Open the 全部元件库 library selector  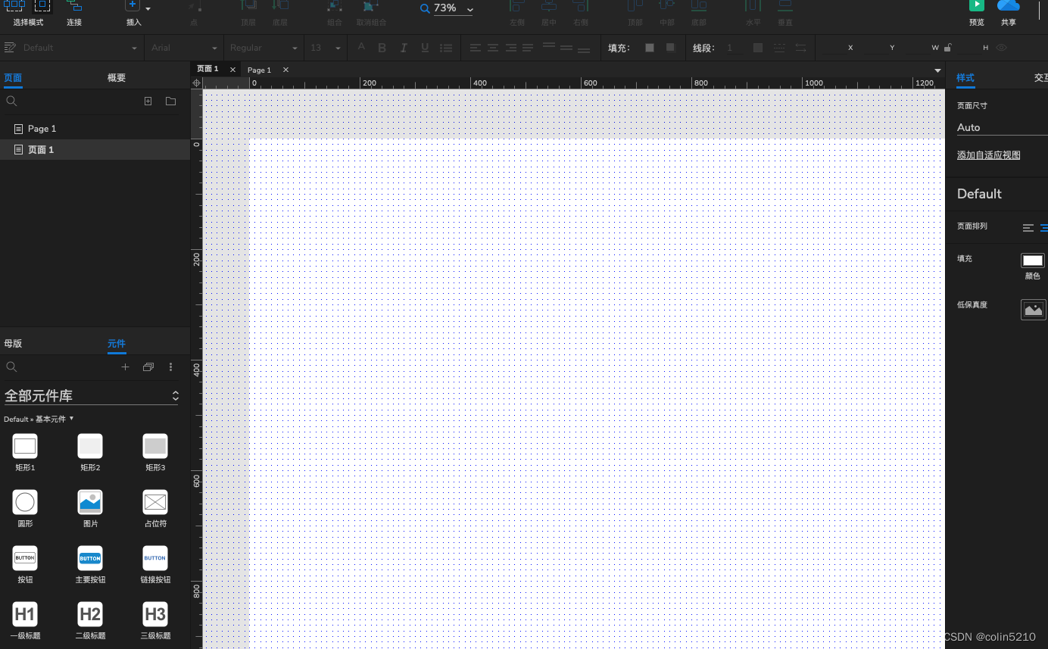tap(92, 395)
